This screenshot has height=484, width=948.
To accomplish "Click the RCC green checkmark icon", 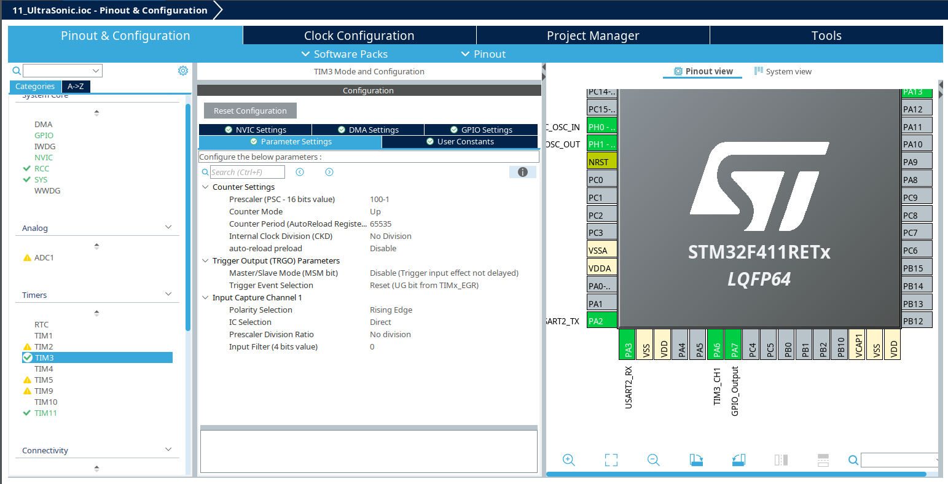I will (x=26, y=168).
